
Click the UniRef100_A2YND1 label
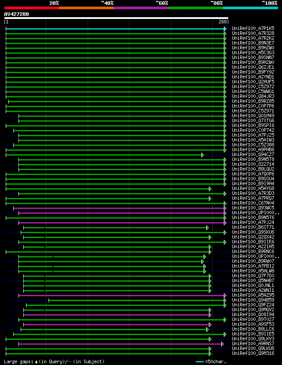[x=253, y=77]
